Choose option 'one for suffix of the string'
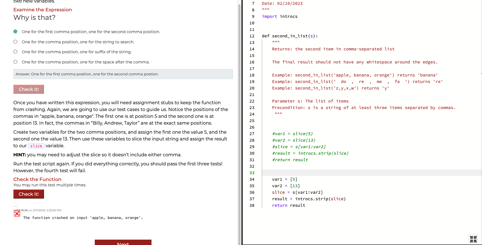 (x=15, y=52)
